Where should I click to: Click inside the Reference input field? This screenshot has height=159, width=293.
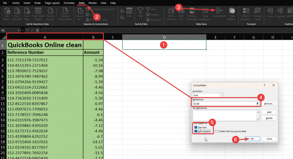click(x=223, y=104)
